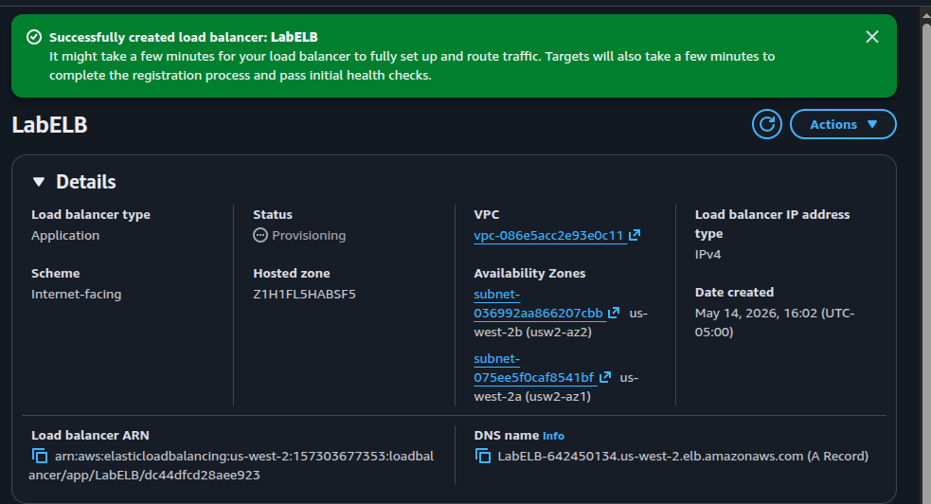Select the Provisioning status text
The width and height of the screenshot is (931, 504).
click(308, 236)
